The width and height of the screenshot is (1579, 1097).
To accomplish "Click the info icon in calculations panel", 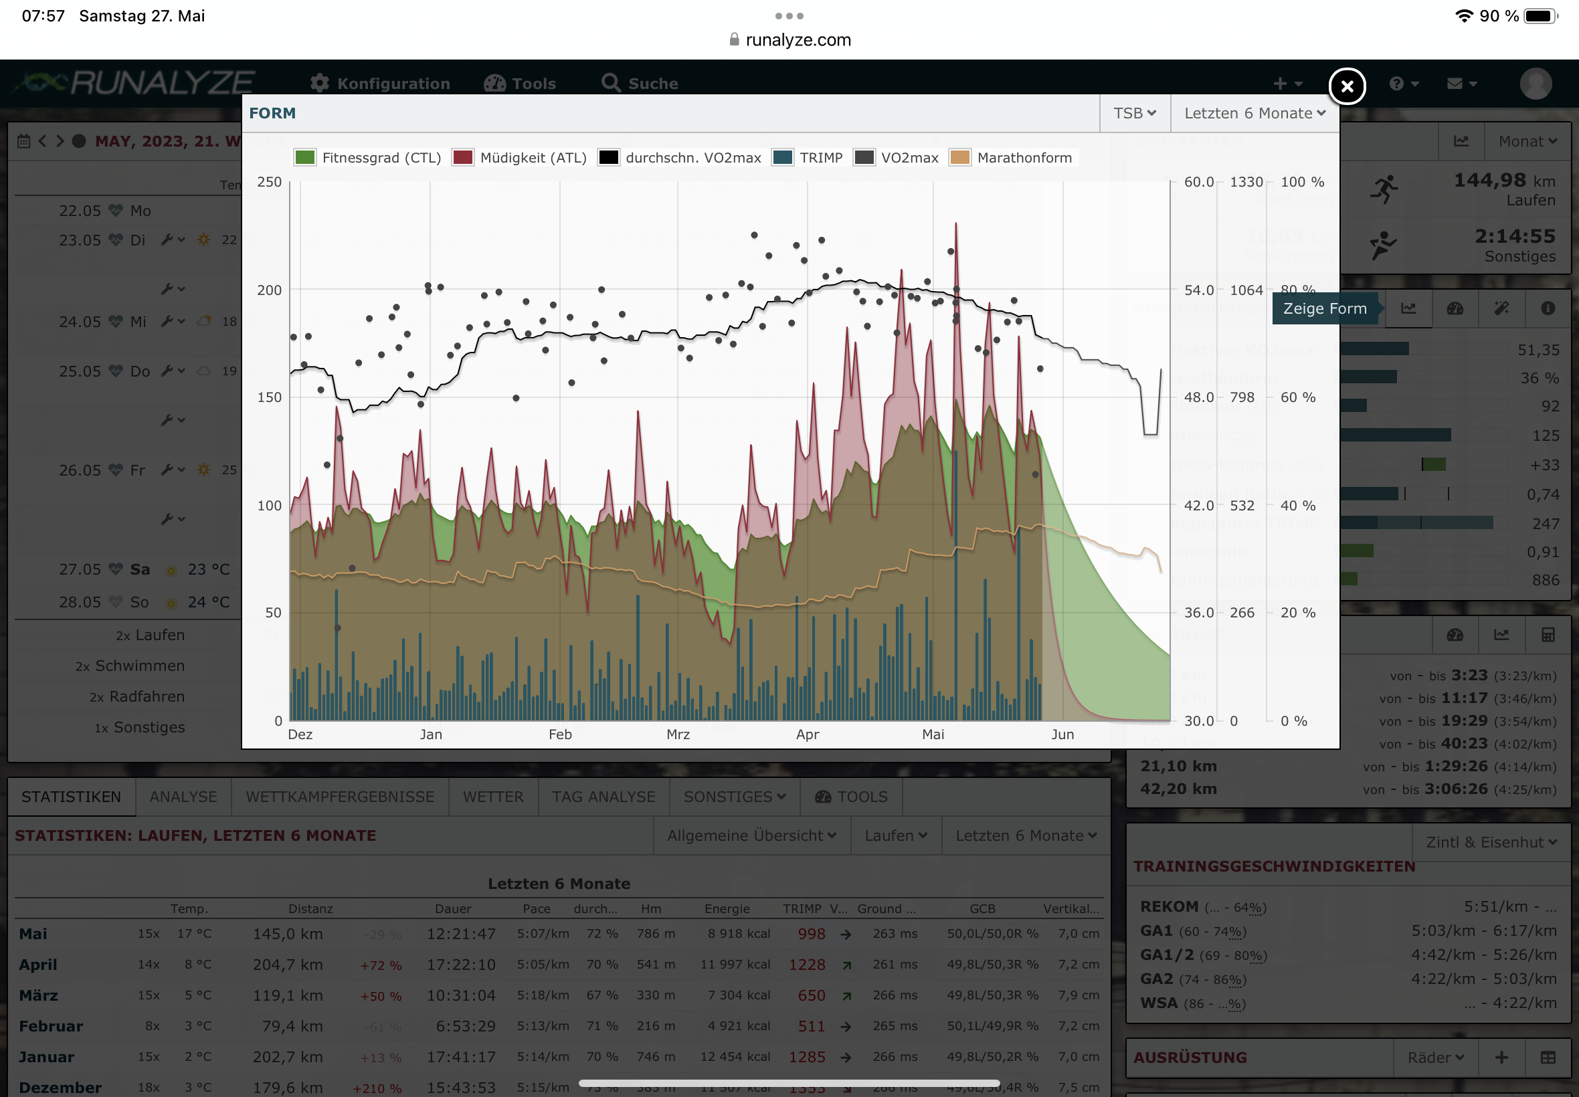I will coord(1548,308).
